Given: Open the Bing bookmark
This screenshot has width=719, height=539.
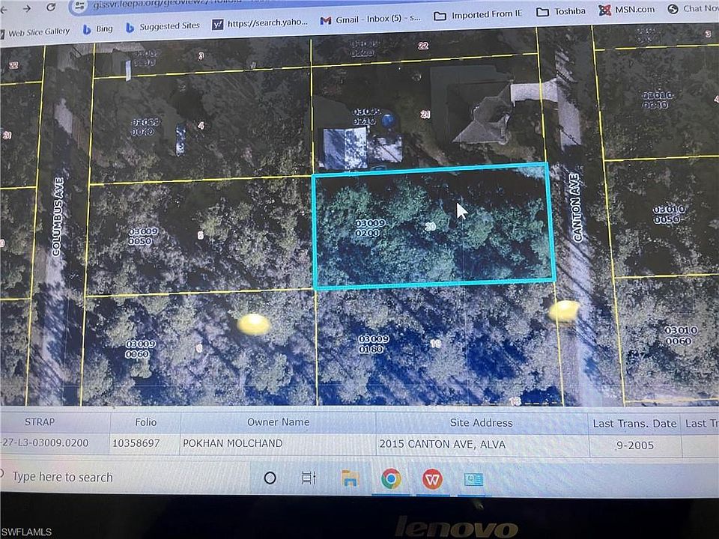Looking at the screenshot, I should click(x=97, y=28).
